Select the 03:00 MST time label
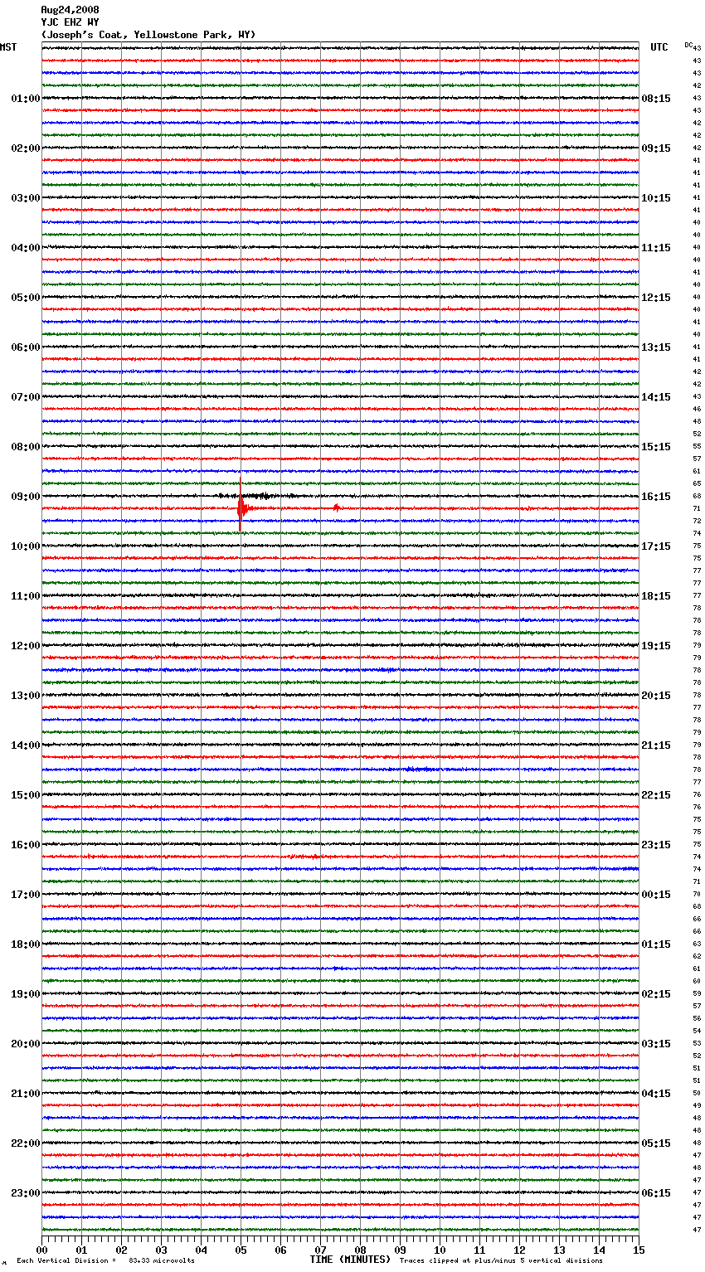 (25, 198)
